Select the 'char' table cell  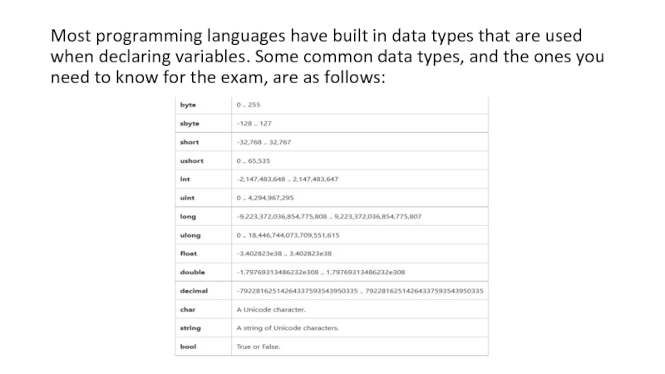(x=187, y=309)
